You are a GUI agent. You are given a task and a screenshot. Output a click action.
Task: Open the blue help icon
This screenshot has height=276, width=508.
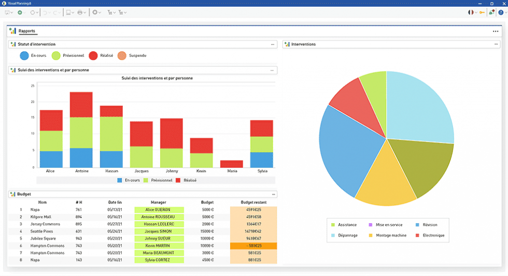(501, 12)
